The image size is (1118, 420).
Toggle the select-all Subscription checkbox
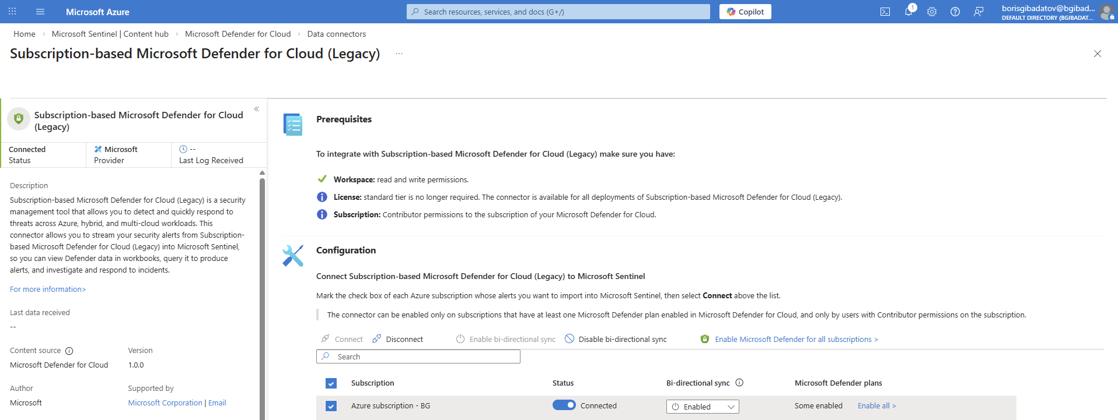click(x=331, y=383)
